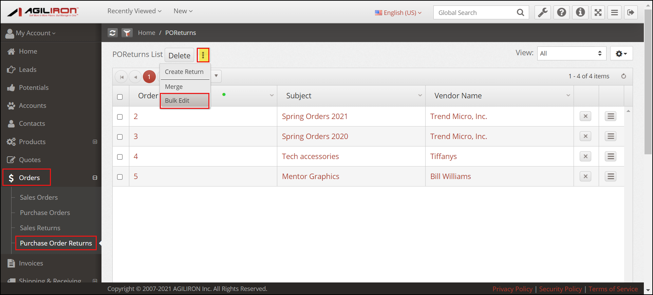This screenshot has width=653, height=295.
Task: Open the Terms of Service link
Action: coord(613,289)
